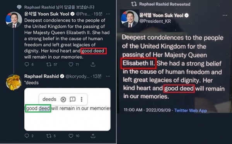Open more options on Raphael Rashid's reply

pos(108,76)
